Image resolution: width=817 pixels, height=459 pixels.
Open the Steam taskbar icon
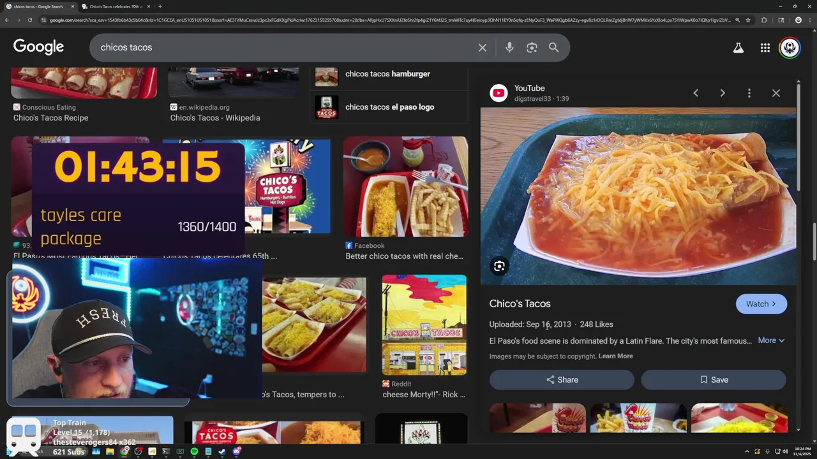(x=222, y=451)
